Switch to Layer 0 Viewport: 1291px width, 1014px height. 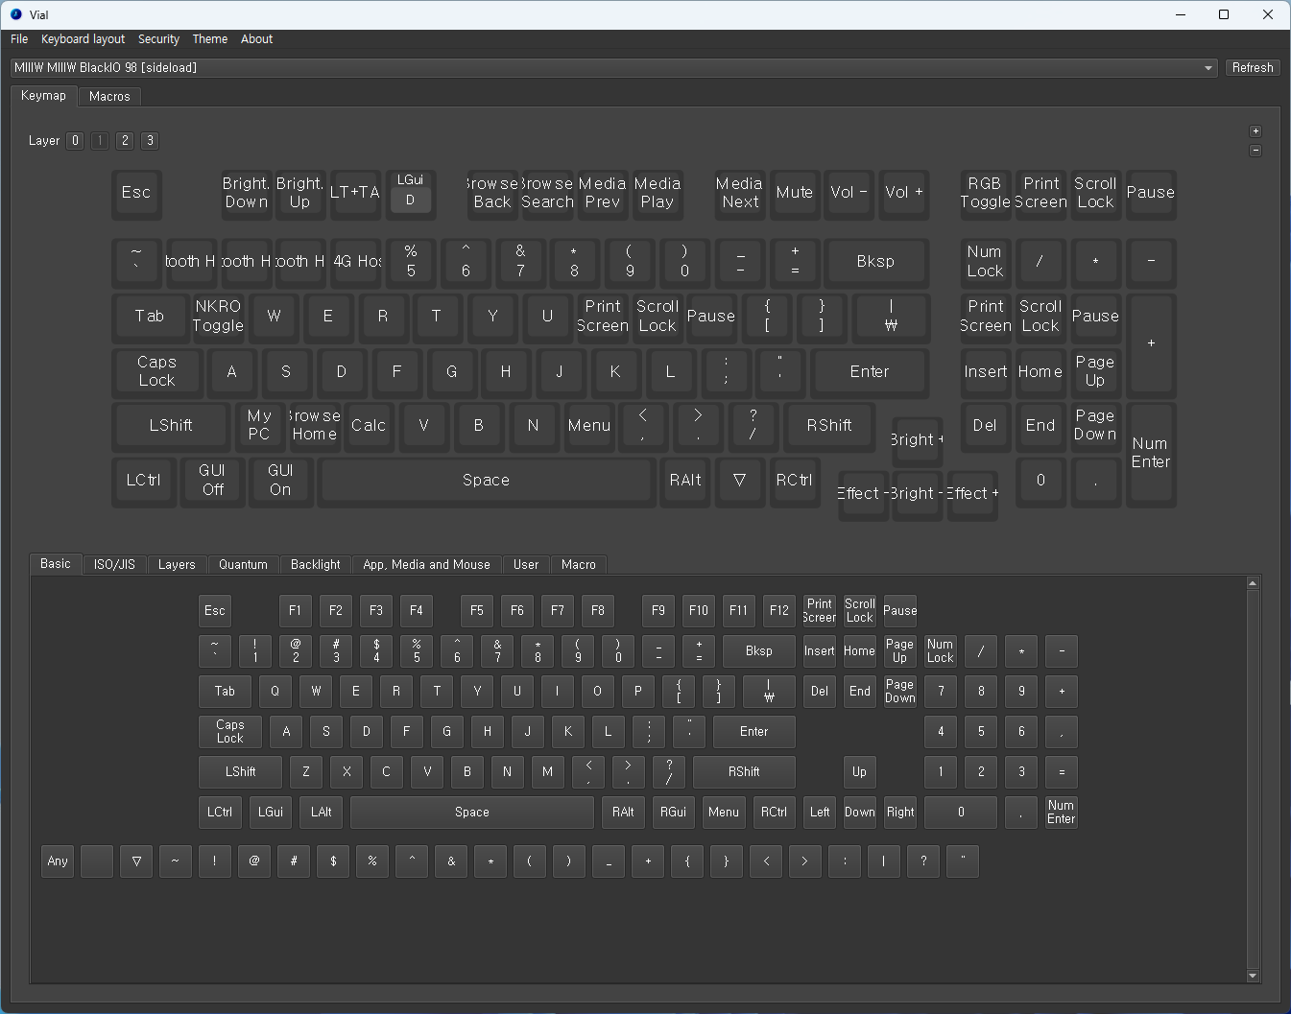76,141
